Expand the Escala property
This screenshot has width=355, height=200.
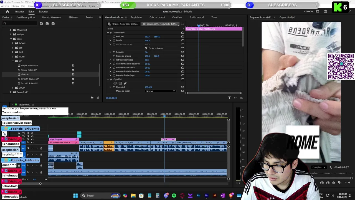(x=110, y=41)
